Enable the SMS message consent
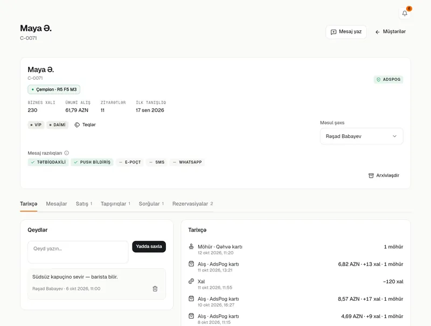 [157, 162]
